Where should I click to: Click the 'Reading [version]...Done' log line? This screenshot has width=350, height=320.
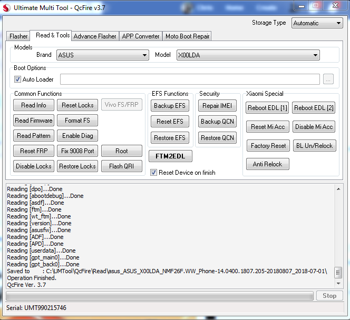click(40, 223)
